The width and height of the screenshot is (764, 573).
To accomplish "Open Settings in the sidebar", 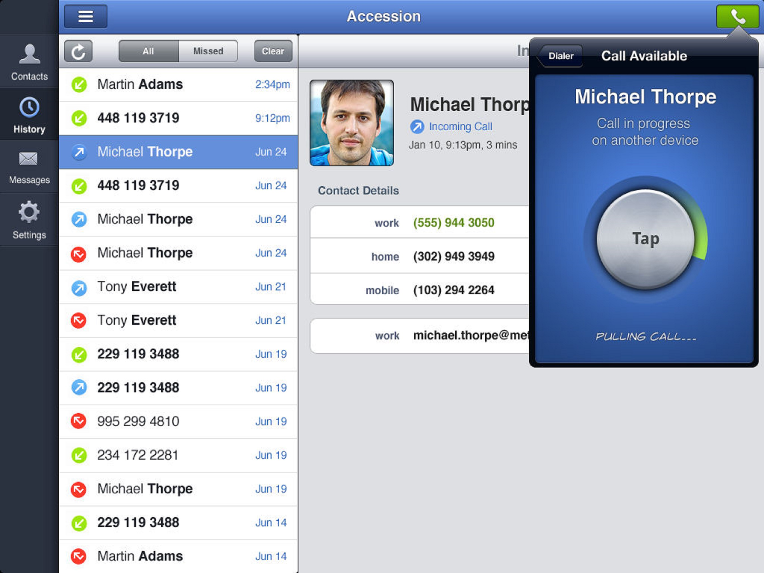I will 29,220.
